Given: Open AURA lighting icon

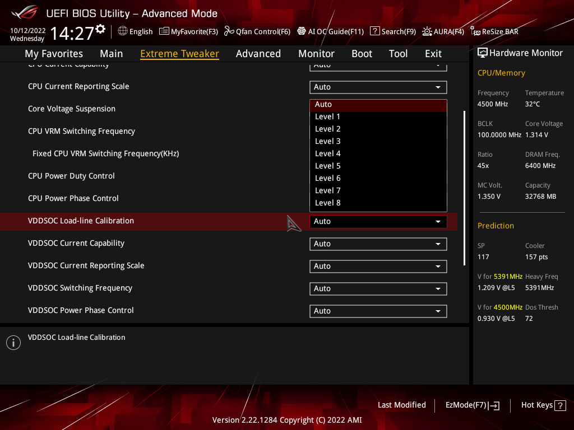Looking at the screenshot, I should coord(427,31).
